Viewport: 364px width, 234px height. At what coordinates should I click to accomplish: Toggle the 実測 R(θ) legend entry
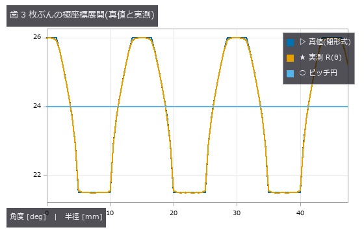(314, 58)
